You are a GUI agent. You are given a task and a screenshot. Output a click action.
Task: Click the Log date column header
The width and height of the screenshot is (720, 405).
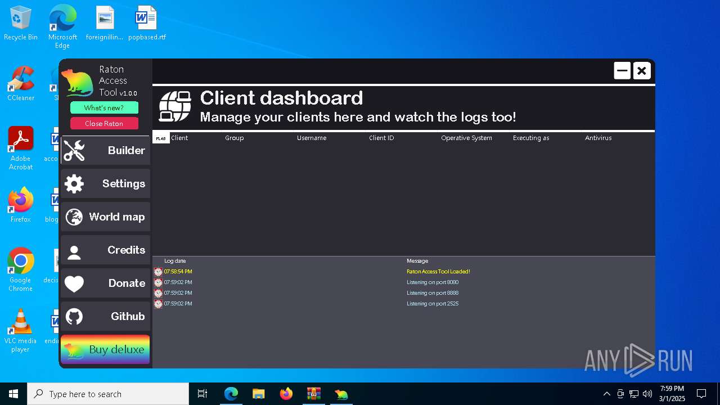(x=175, y=261)
